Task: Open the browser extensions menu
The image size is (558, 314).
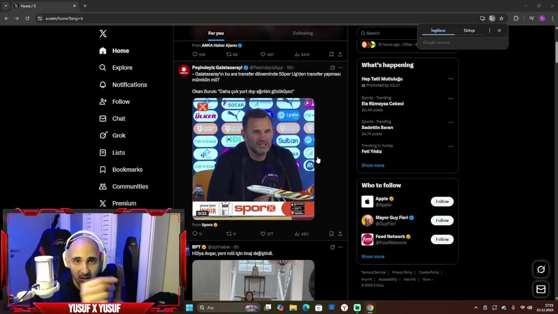Action: pos(516,18)
